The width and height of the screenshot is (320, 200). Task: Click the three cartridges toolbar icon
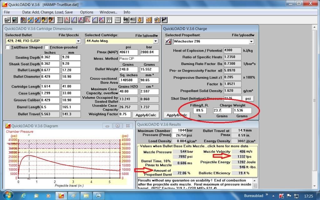click(x=149, y=20)
